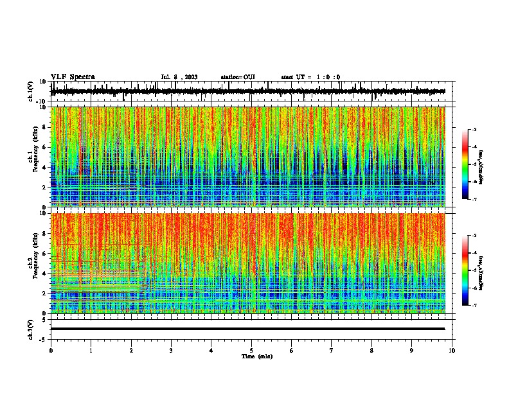509x393 pixels.
Task: Select the "start UT = 1:0:0" text
Action: tap(310, 77)
